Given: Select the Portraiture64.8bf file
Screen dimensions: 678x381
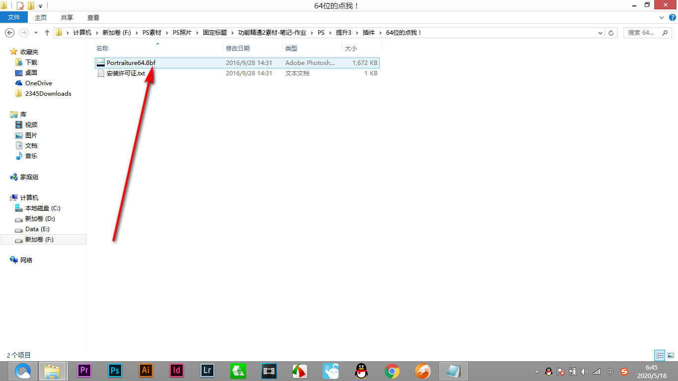Looking at the screenshot, I should click(237, 63).
